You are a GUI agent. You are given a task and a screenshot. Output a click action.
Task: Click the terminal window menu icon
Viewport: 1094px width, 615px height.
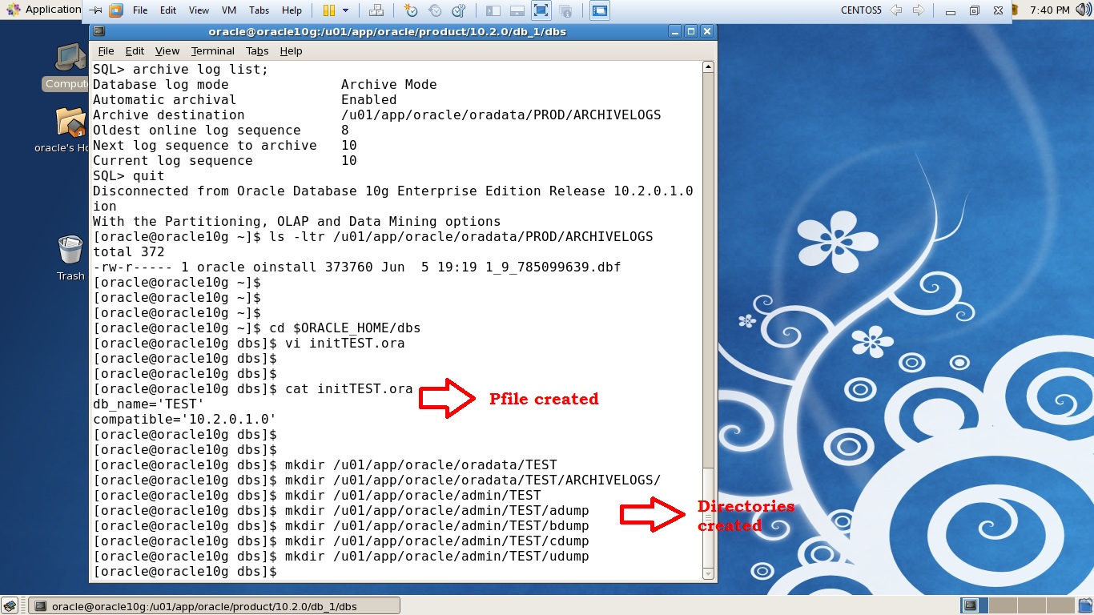pos(99,31)
